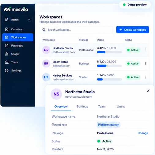Click Active status badge for Bloom Retail

[133, 63]
